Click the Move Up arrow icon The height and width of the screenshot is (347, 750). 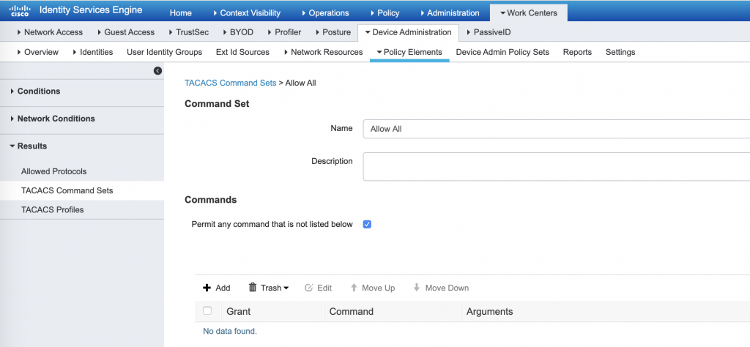tap(354, 288)
